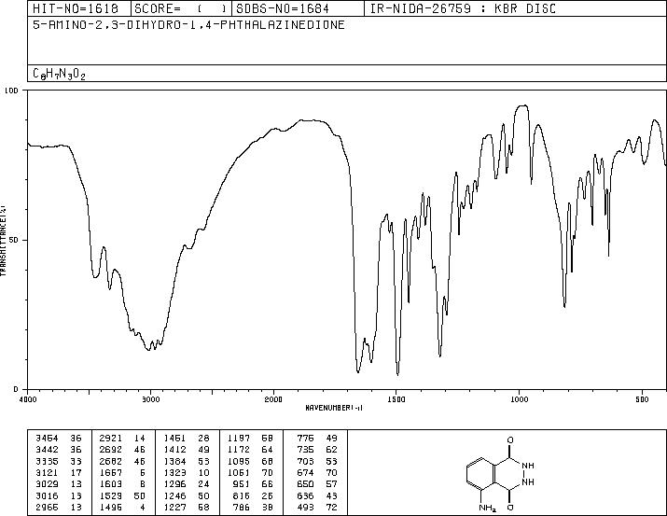This screenshot has width=667, height=516.
Task: Select peak table entry 674
Action: click(x=305, y=472)
